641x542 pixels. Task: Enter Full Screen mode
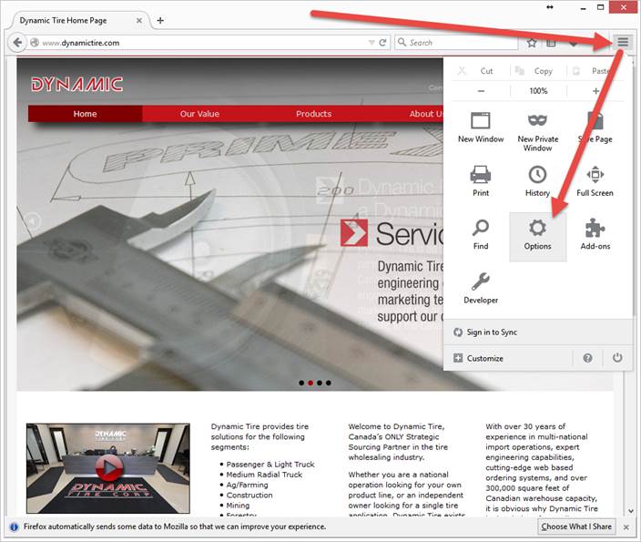pos(595,180)
